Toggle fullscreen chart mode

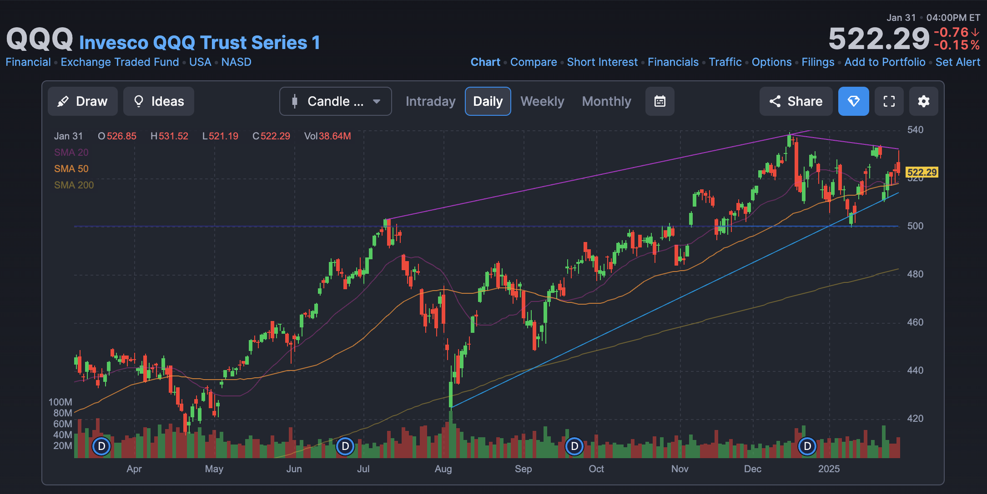click(x=889, y=101)
